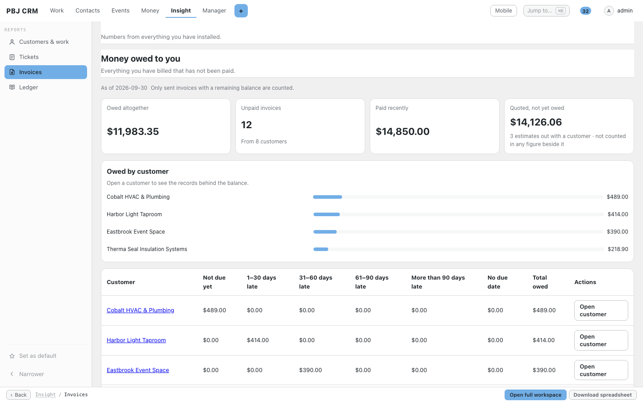Open the Harbor Light Taproom link
Image resolution: width=643 pixels, height=402 pixels.
[136, 340]
